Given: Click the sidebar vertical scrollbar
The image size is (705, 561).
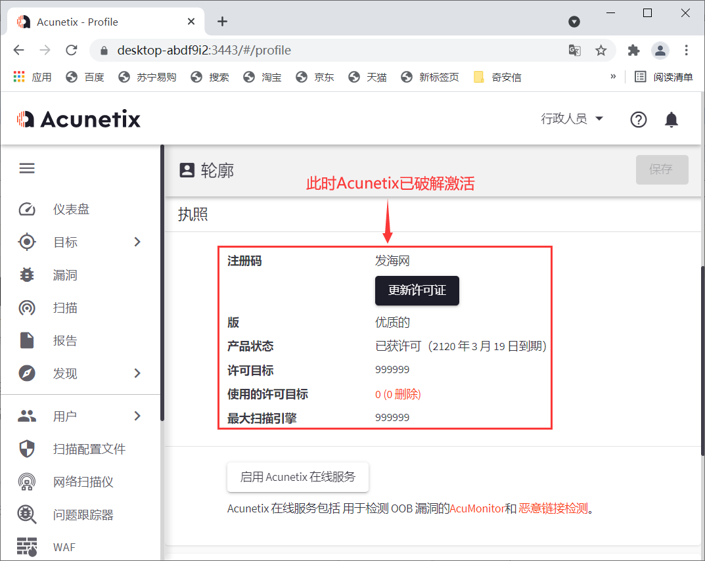Looking at the screenshot, I should pyautogui.click(x=162, y=283).
